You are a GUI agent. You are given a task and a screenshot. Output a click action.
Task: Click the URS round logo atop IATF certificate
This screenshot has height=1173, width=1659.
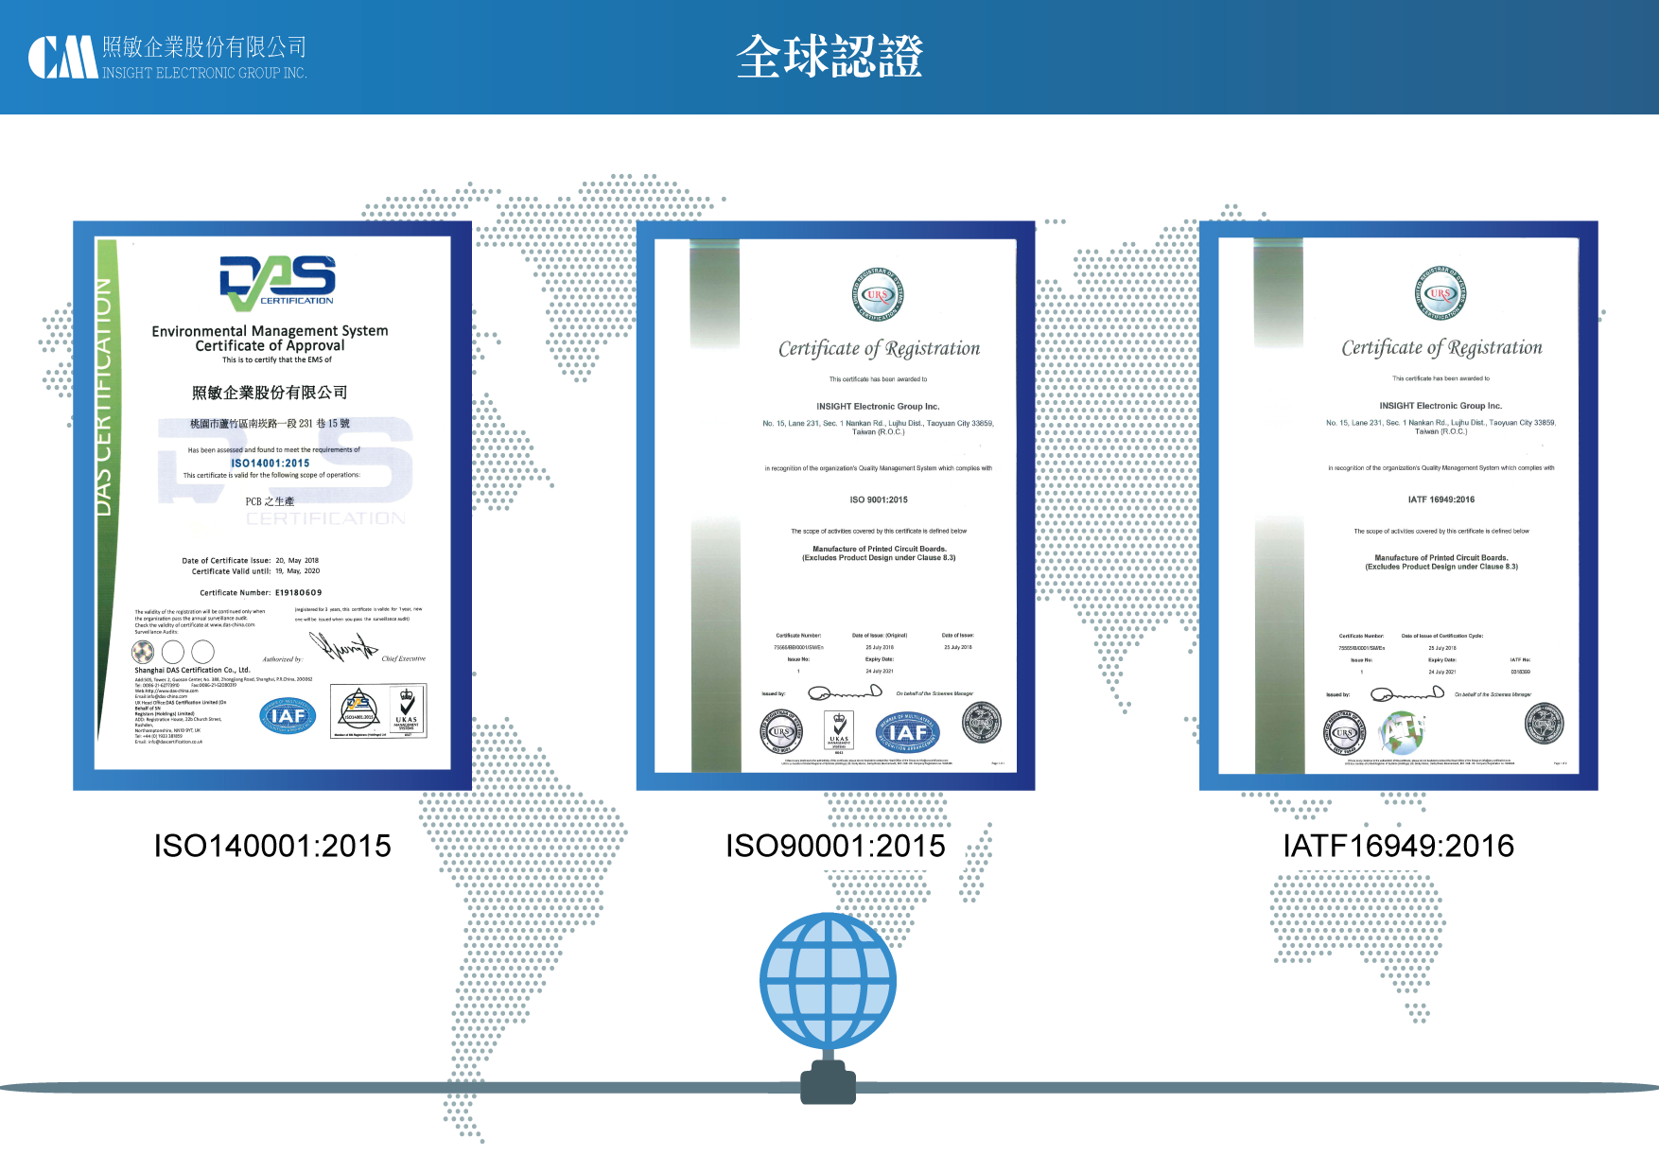pyautogui.click(x=1441, y=293)
